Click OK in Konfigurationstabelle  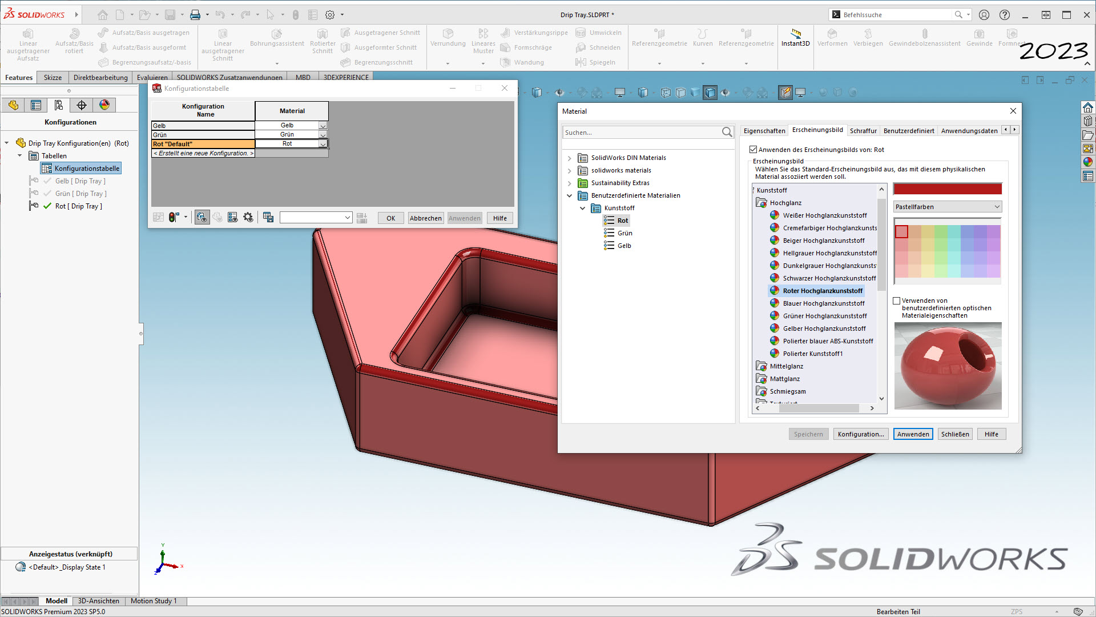(391, 218)
